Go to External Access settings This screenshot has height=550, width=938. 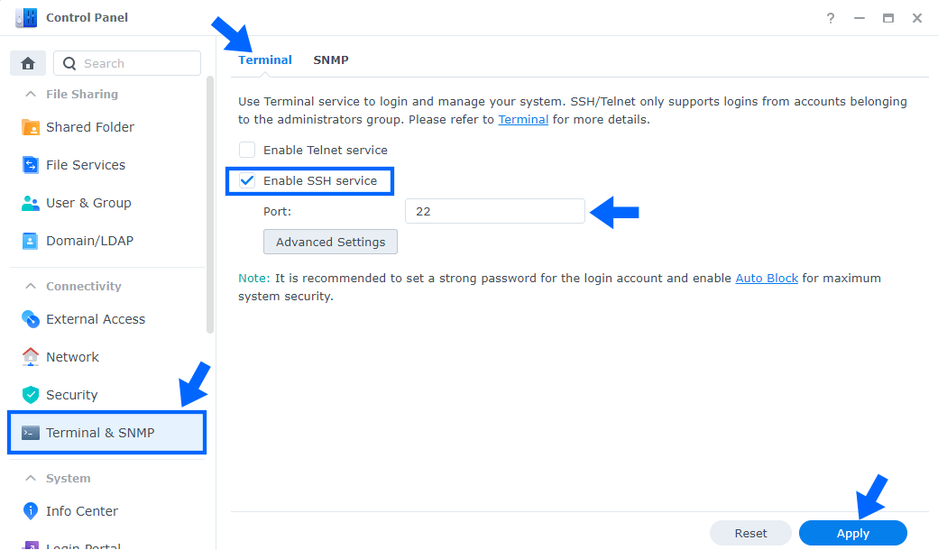(x=94, y=318)
